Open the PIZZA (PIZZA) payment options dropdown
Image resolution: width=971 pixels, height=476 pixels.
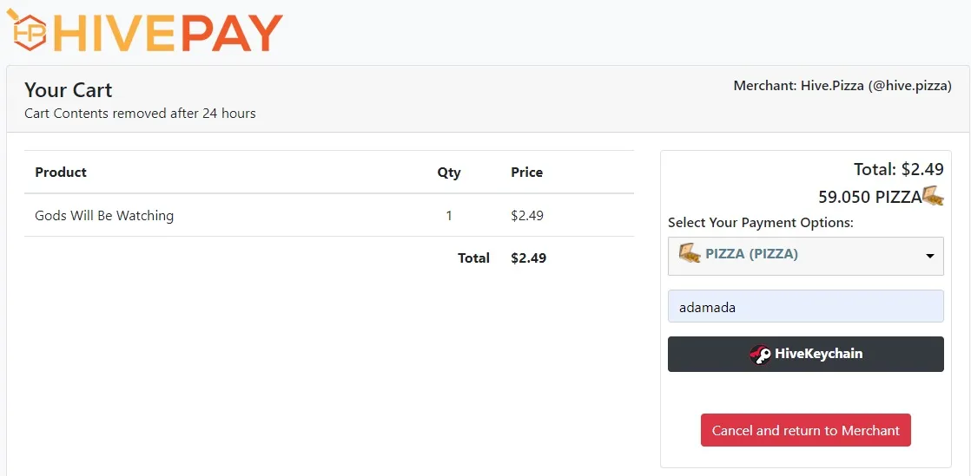tap(806, 256)
